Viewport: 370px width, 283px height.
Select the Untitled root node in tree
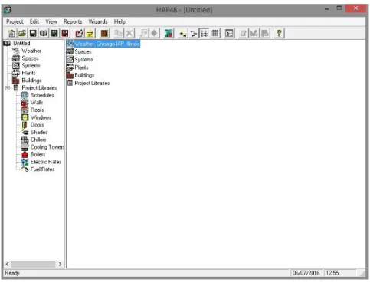tap(21, 43)
